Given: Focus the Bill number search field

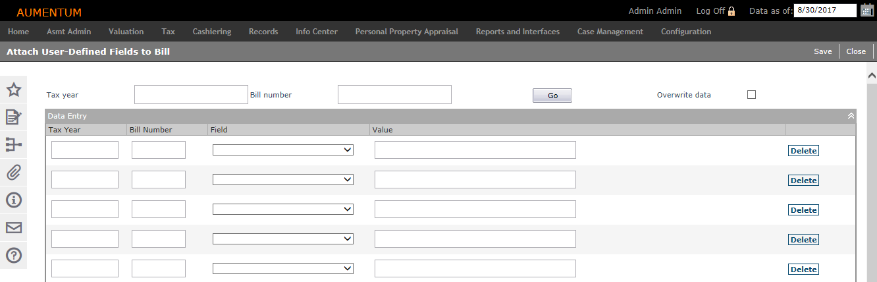Looking at the screenshot, I should tap(394, 94).
